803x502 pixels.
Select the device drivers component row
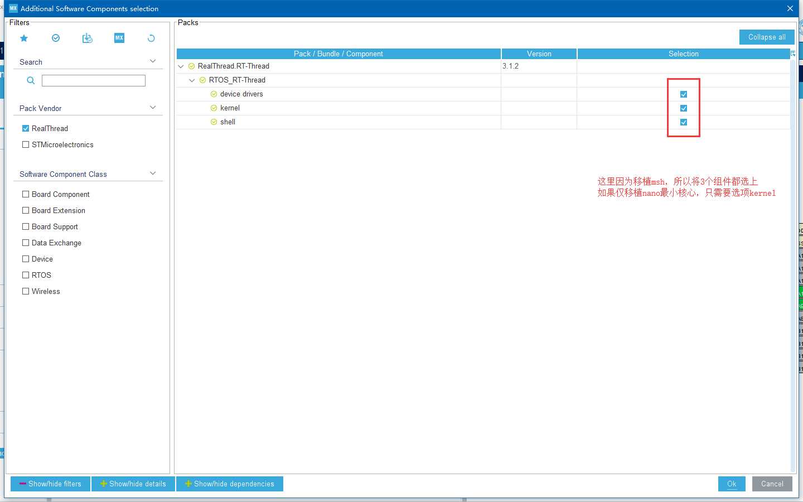483,94
